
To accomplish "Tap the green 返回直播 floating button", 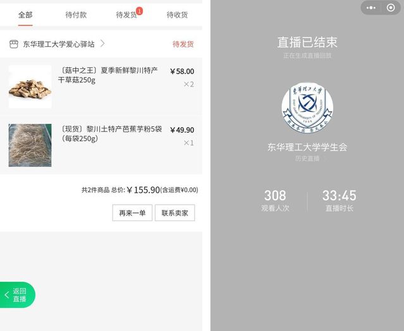I will pos(18,295).
